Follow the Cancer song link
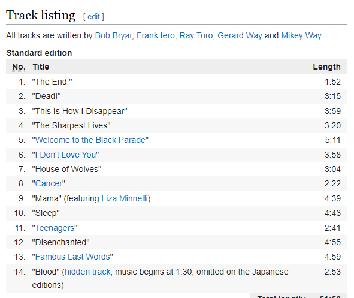The image size is (354, 298). (49, 183)
